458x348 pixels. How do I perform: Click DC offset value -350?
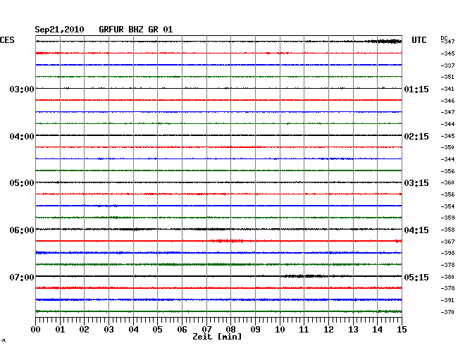(x=447, y=147)
